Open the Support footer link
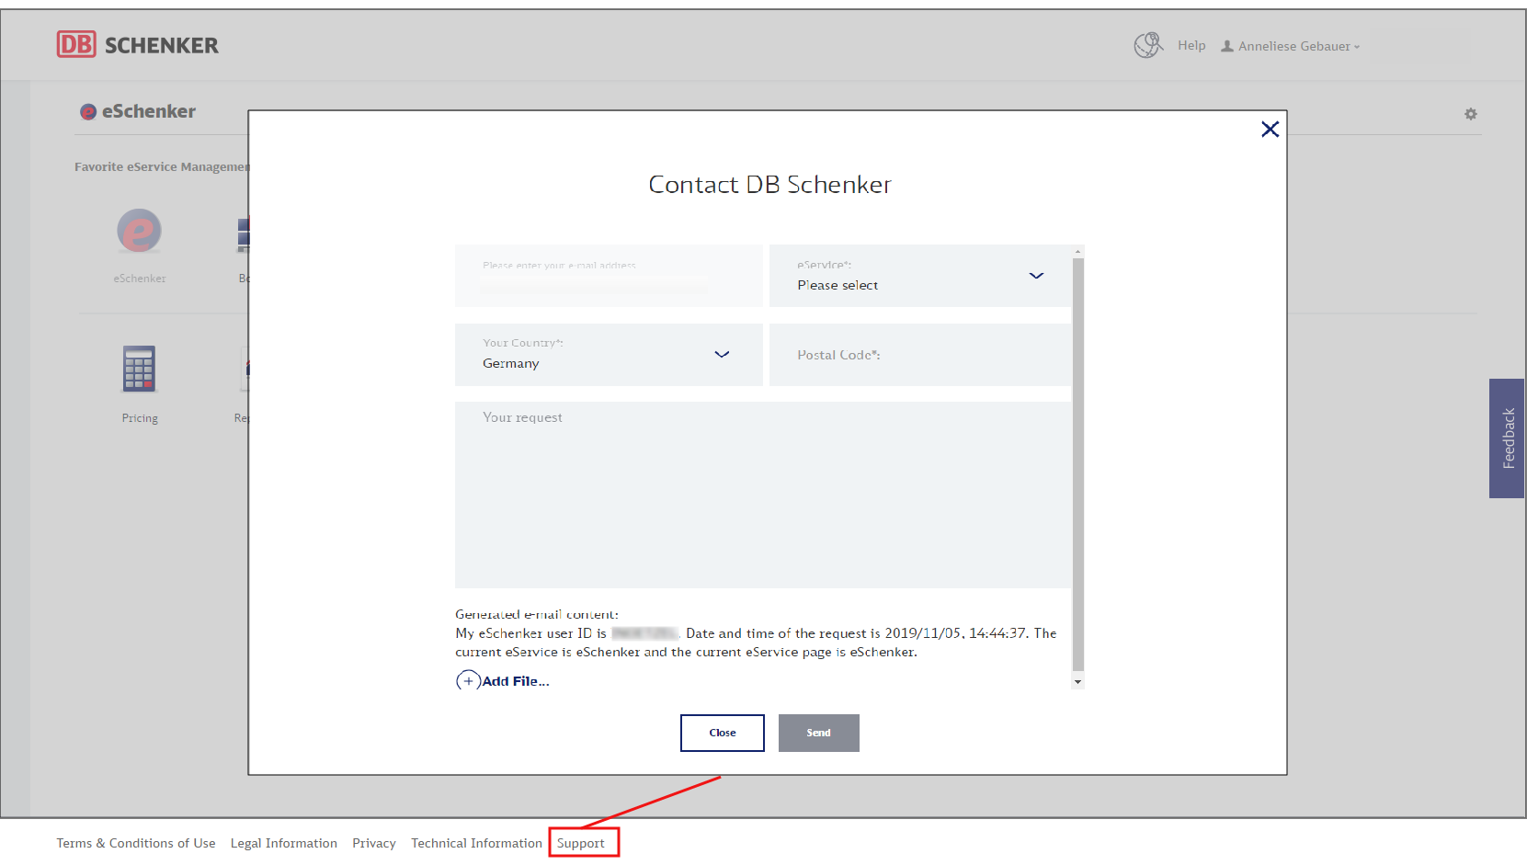1527x865 pixels. pos(581,843)
